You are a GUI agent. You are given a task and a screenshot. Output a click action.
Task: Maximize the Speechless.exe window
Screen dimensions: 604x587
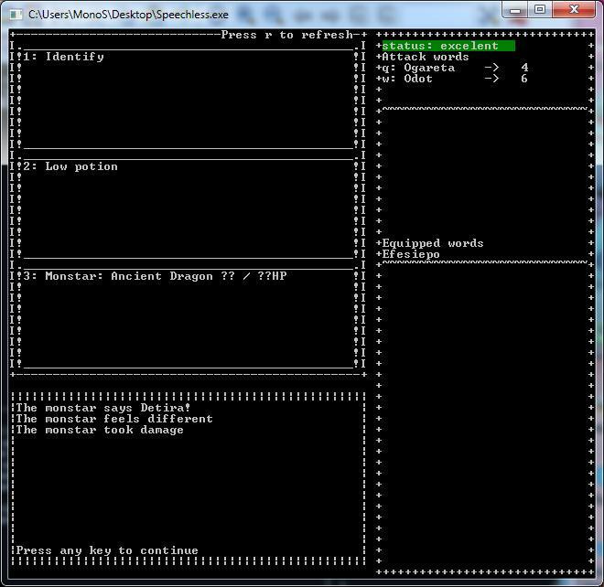pyautogui.click(x=540, y=10)
